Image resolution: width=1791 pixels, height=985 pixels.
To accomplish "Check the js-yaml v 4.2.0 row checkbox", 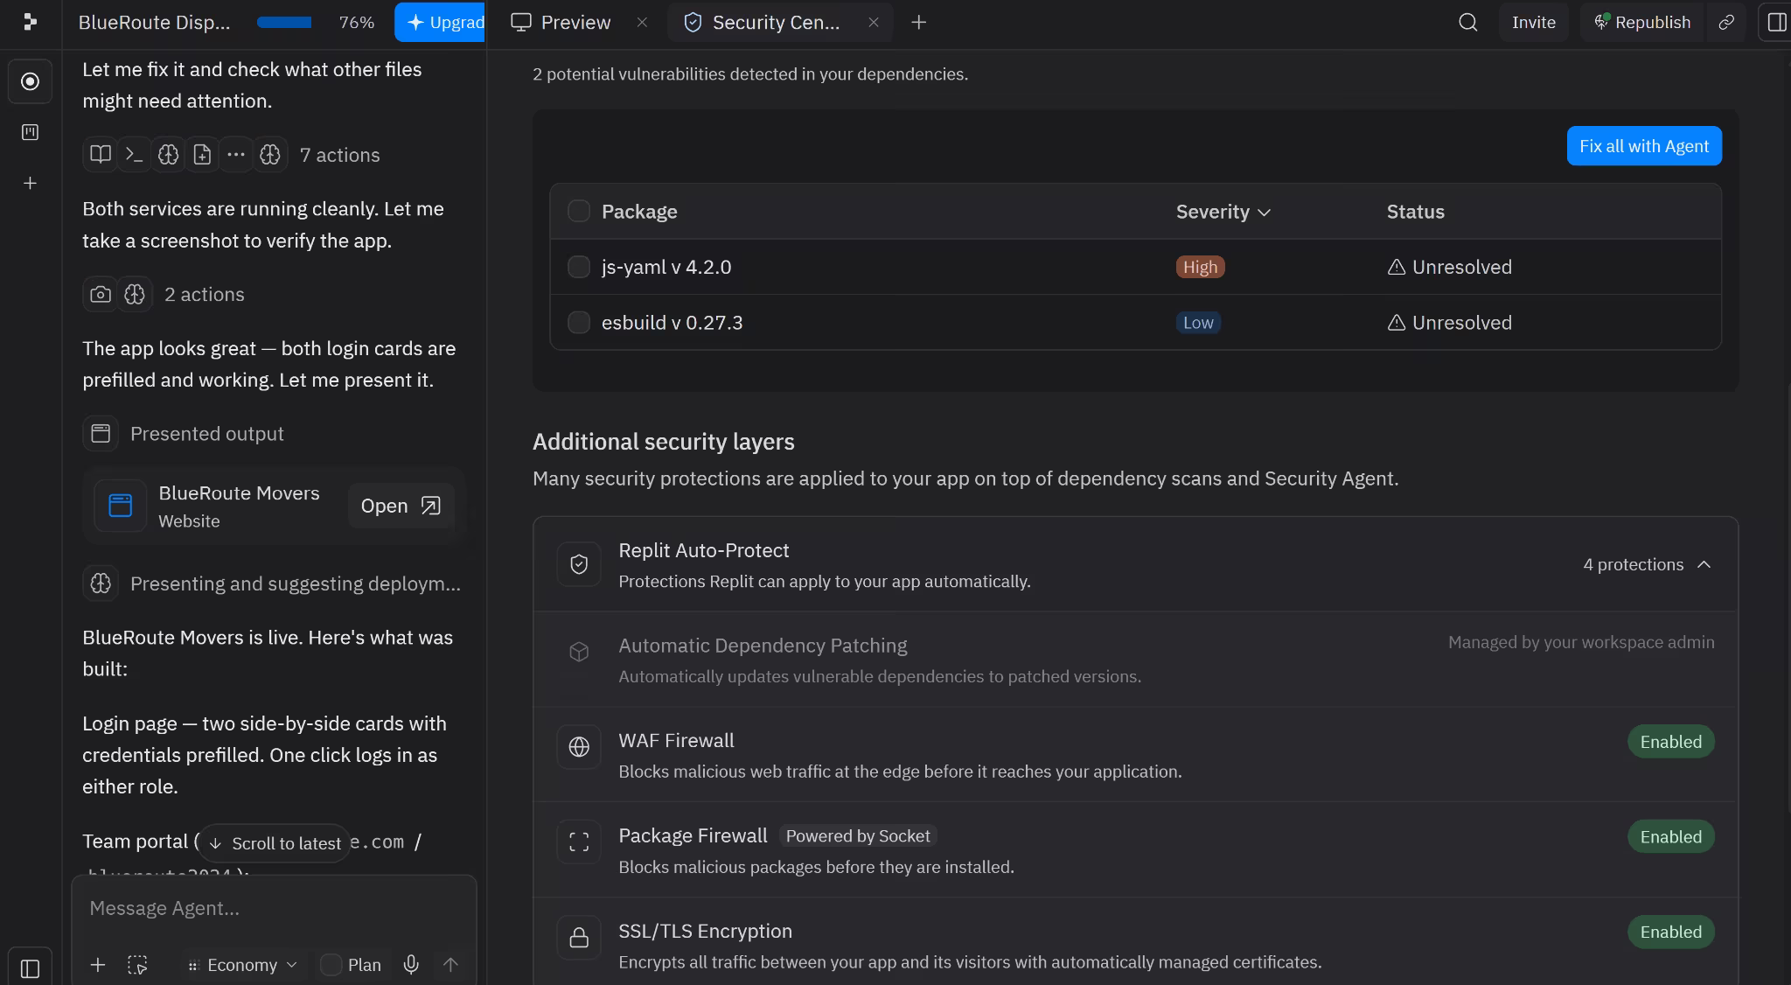I will click(x=579, y=267).
